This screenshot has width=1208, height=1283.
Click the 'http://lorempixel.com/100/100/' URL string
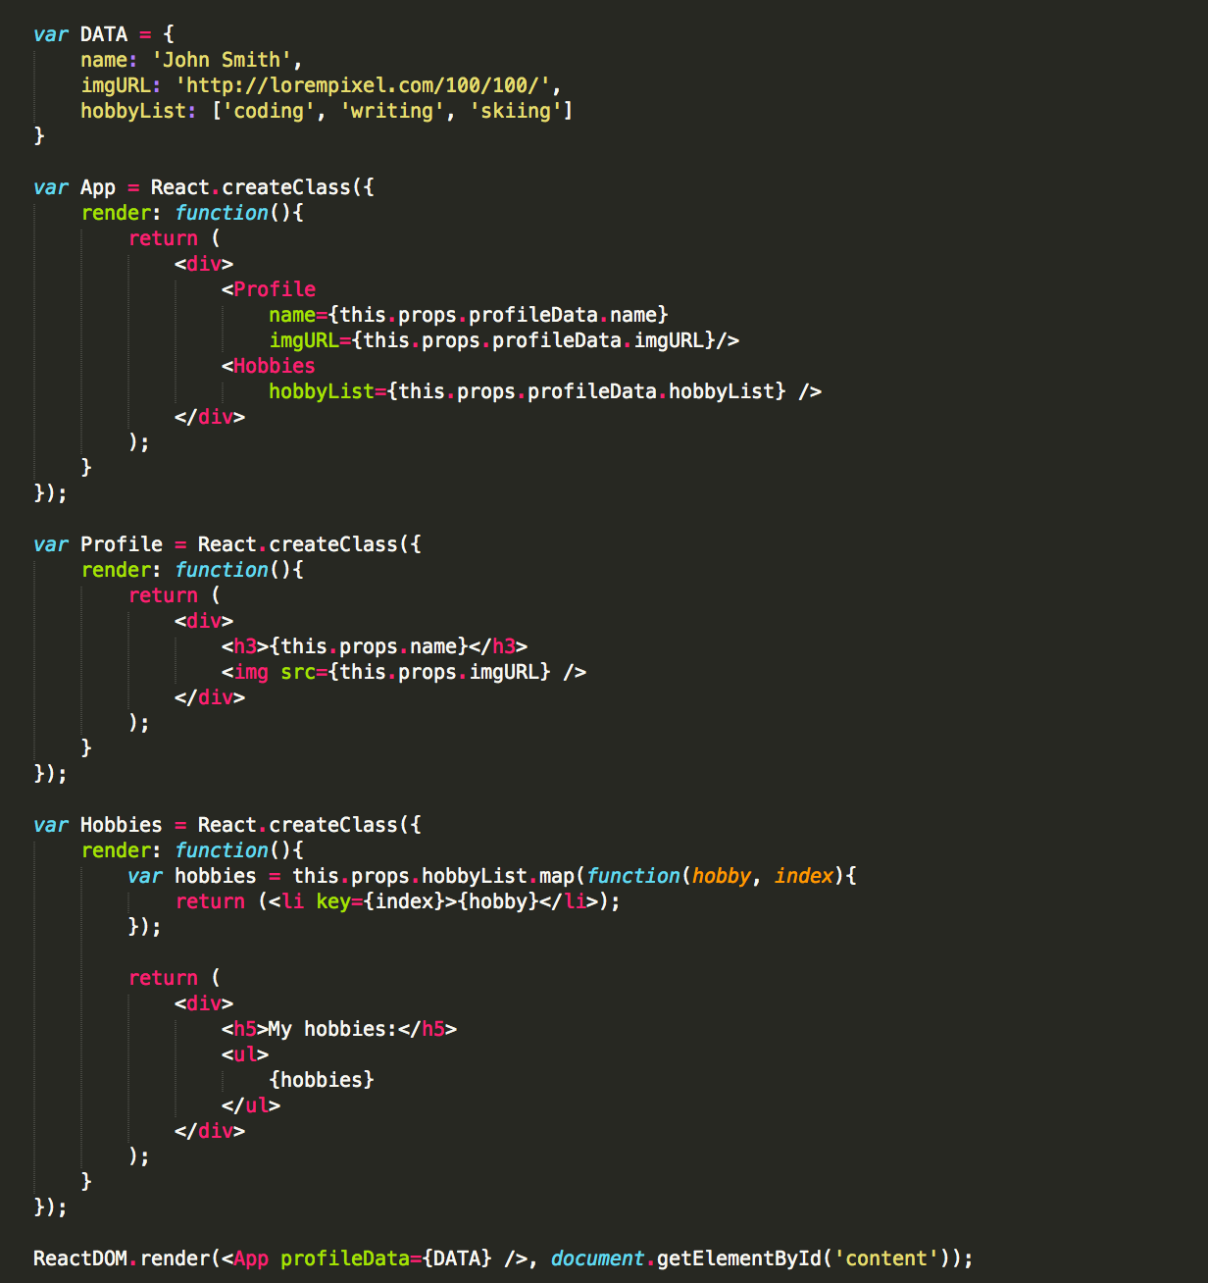(x=363, y=85)
